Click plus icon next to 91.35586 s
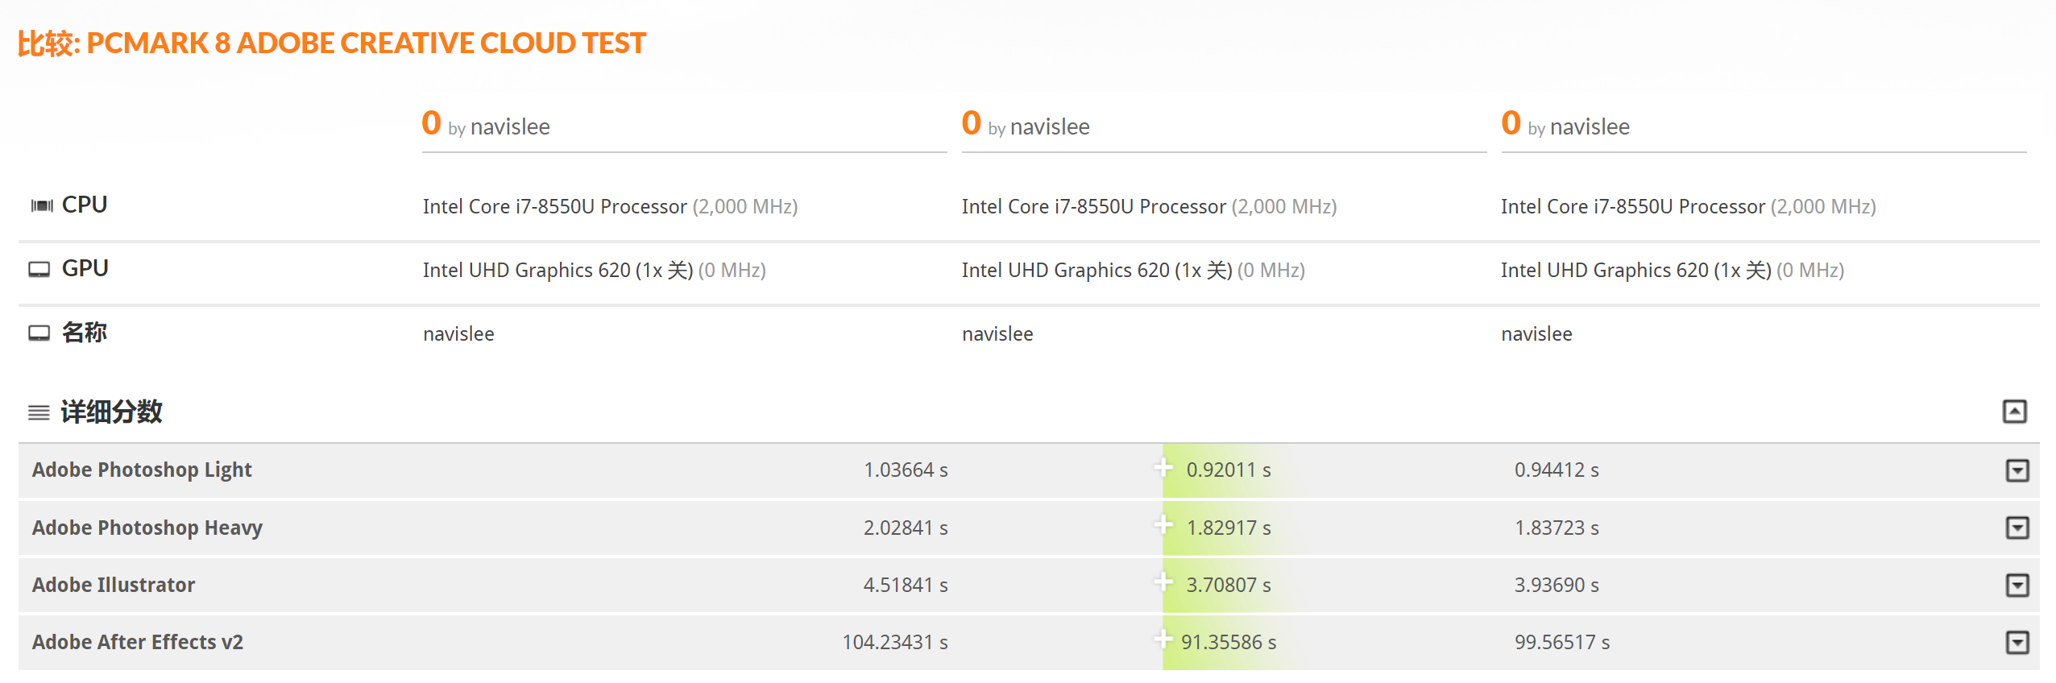This screenshot has height=683, width=2056. 1163,640
